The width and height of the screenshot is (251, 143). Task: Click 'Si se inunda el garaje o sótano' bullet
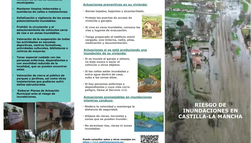click(107, 62)
